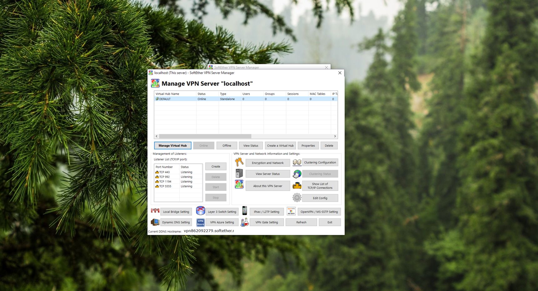Image resolution: width=538 pixels, height=291 pixels.
Task: Click the icon beside About this VPN Server
Action: click(x=239, y=184)
